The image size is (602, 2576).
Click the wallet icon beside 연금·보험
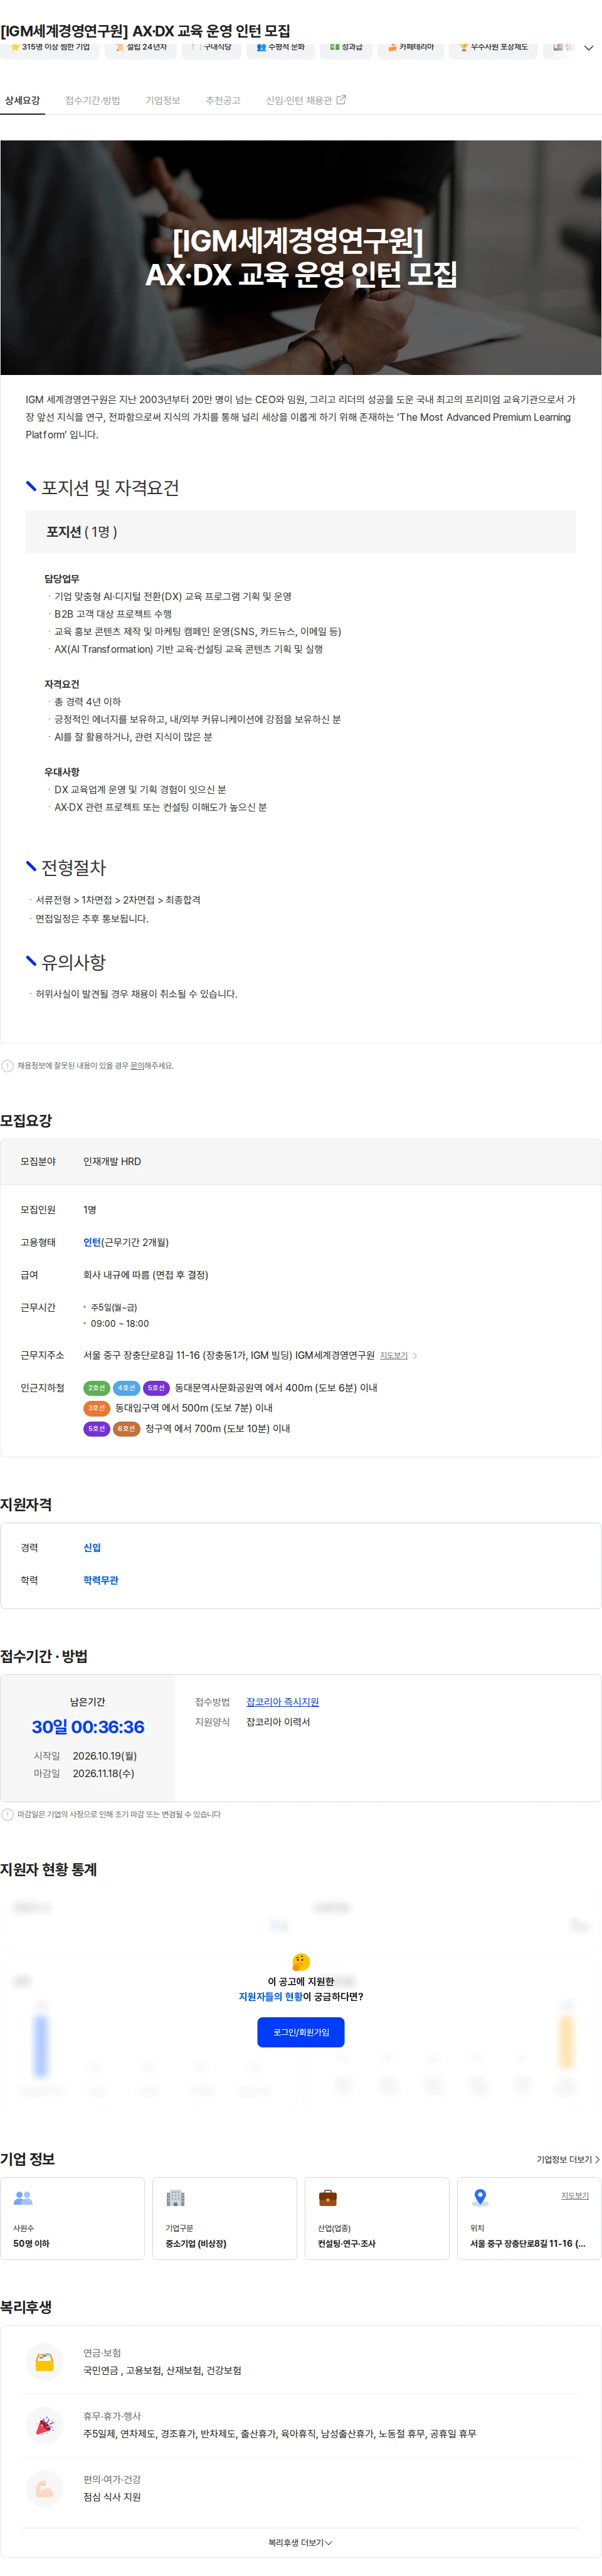[x=44, y=2362]
